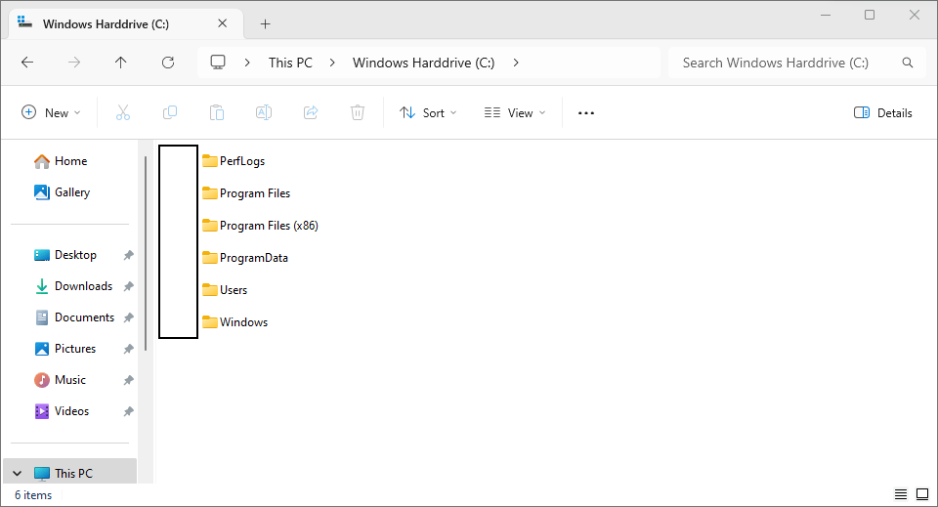Select the Windows folder
Image resolution: width=938 pixels, height=507 pixels.
(234, 322)
